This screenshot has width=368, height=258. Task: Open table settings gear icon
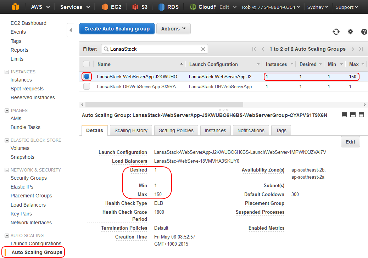pos(350,32)
